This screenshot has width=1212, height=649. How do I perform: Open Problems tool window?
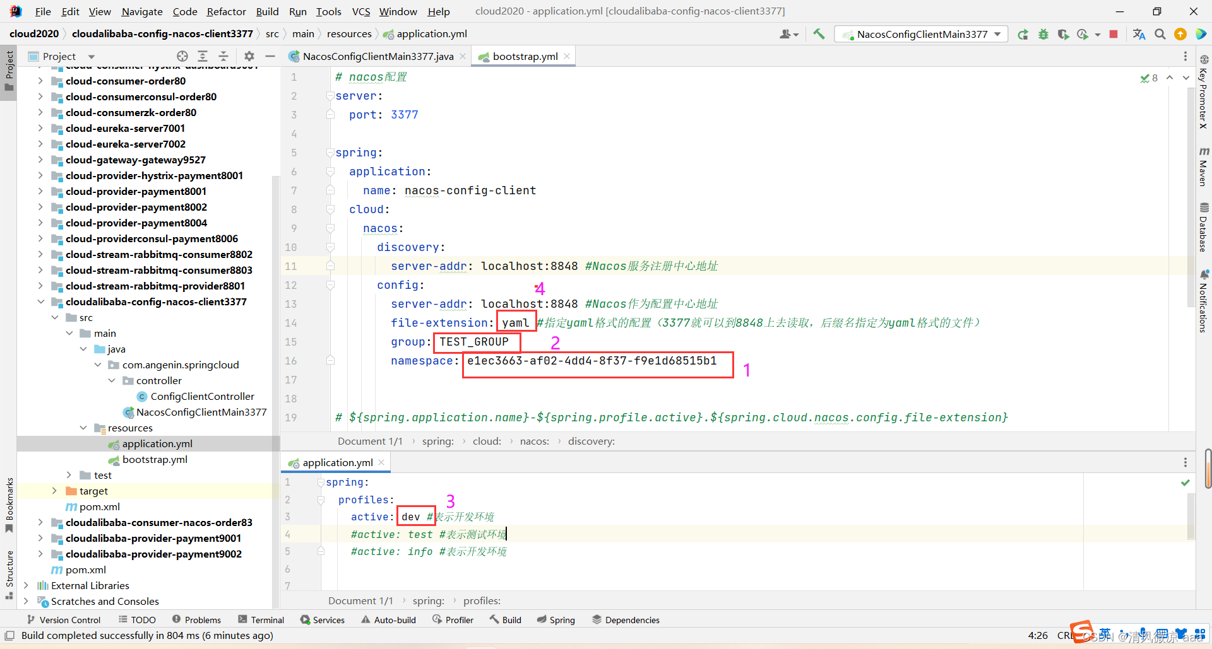(196, 620)
